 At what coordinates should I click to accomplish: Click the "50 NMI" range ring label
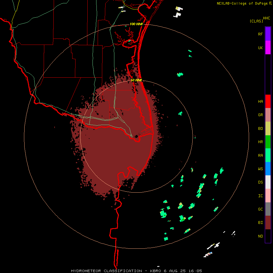click(136, 80)
